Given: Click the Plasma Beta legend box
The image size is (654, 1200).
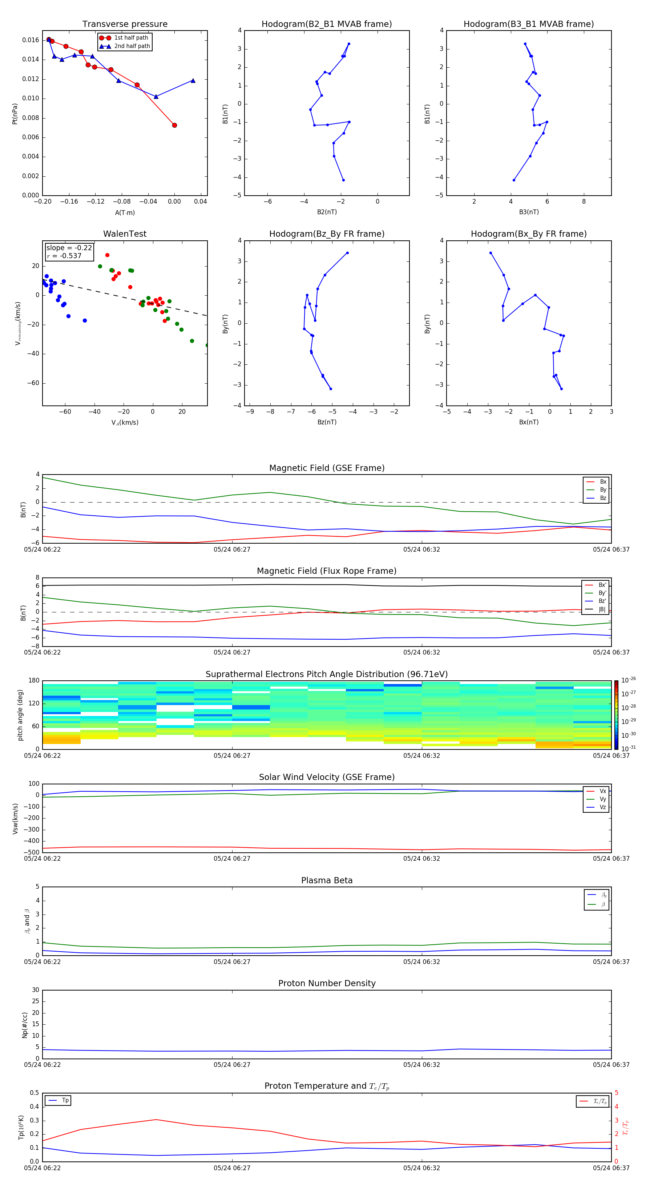Looking at the screenshot, I should pos(596,900).
